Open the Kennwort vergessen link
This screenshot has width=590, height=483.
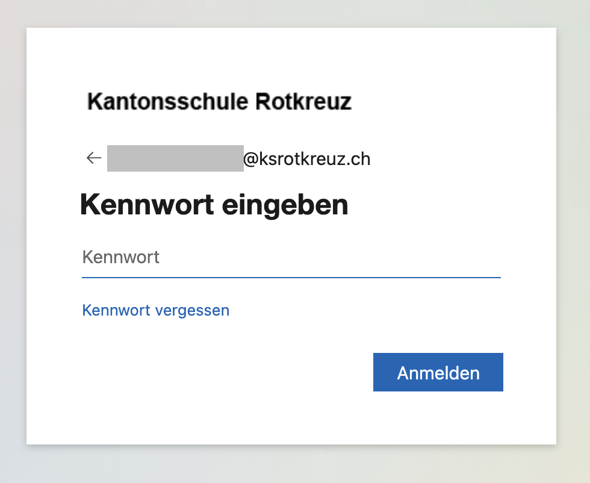[156, 311]
